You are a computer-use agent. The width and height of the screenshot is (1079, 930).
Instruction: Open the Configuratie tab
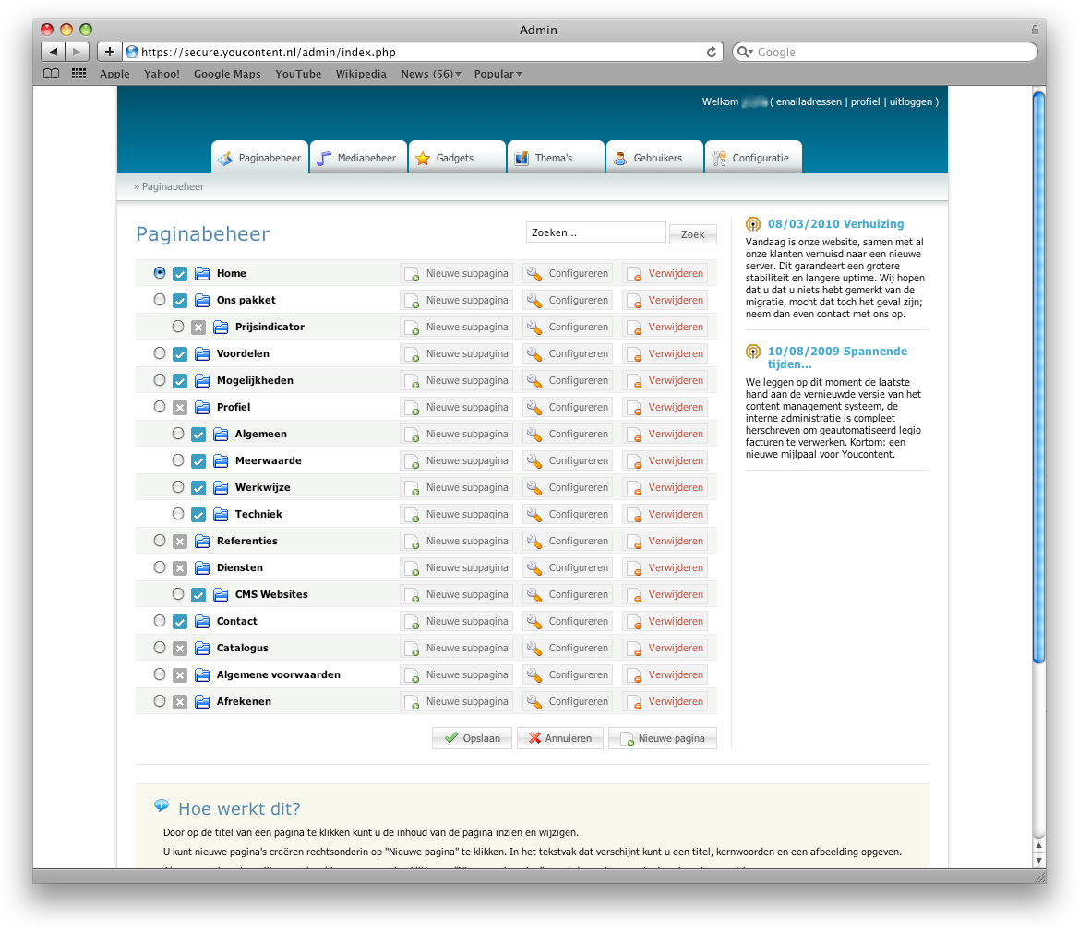(x=752, y=158)
